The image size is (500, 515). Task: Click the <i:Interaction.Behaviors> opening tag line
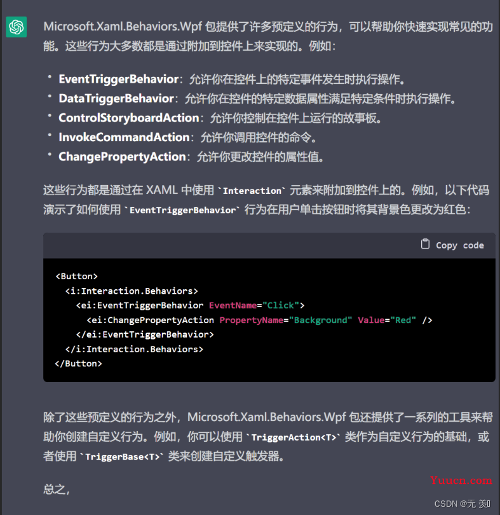pyautogui.click(x=132, y=291)
